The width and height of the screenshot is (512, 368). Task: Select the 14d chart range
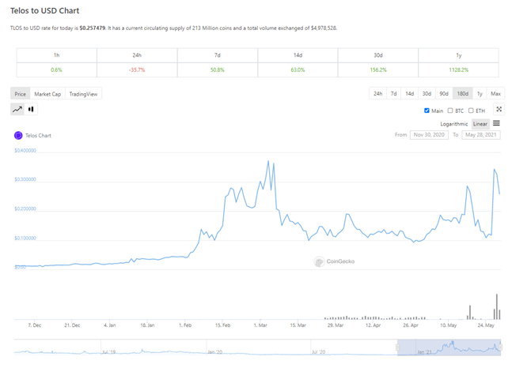pos(409,93)
